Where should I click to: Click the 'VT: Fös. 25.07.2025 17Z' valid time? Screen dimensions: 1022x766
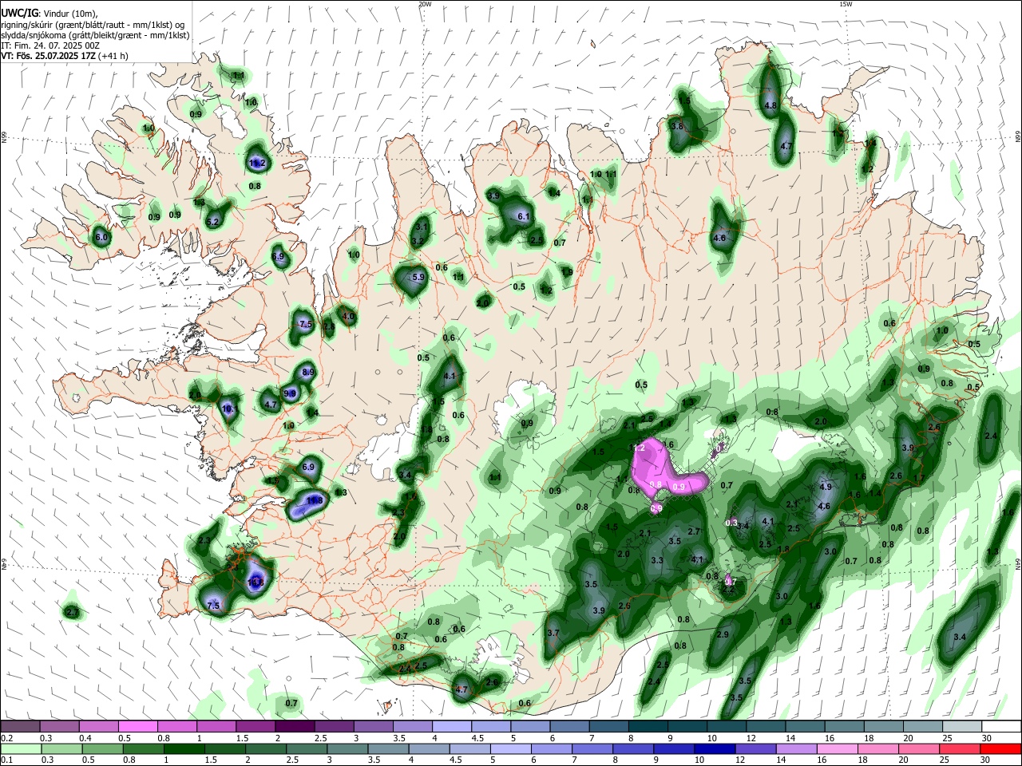(x=49, y=56)
